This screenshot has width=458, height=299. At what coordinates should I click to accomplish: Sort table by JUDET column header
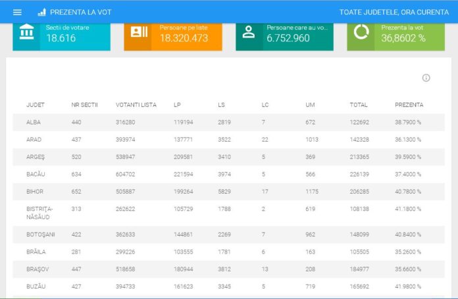click(36, 105)
